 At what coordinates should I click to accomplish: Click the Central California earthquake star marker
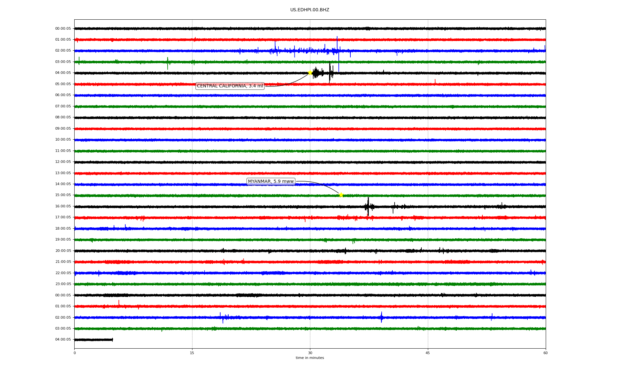(x=310, y=73)
